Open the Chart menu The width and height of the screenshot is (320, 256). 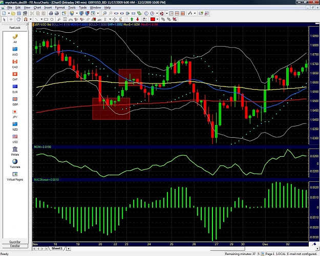[37, 8]
